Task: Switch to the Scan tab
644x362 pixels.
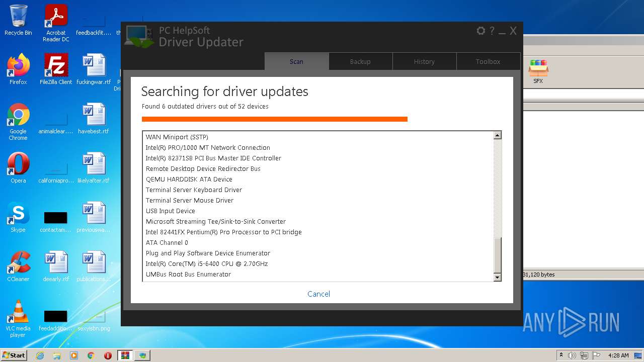Action: click(x=296, y=61)
